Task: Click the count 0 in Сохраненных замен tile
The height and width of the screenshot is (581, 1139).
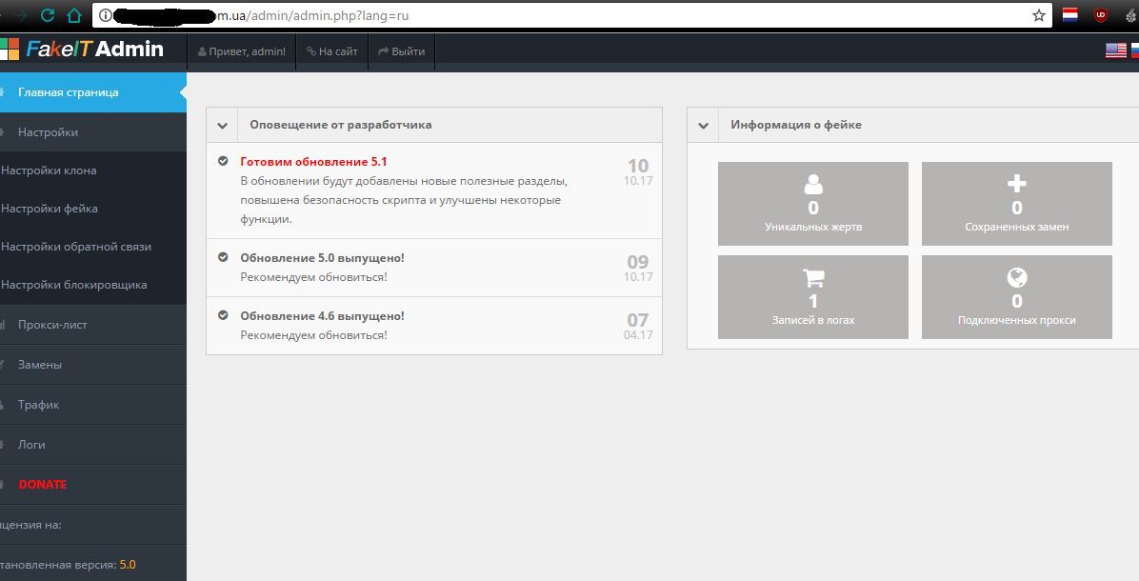Action: pos(1016,208)
